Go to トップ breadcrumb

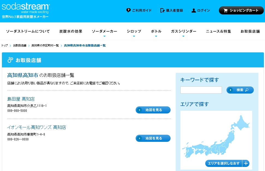[5, 46]
